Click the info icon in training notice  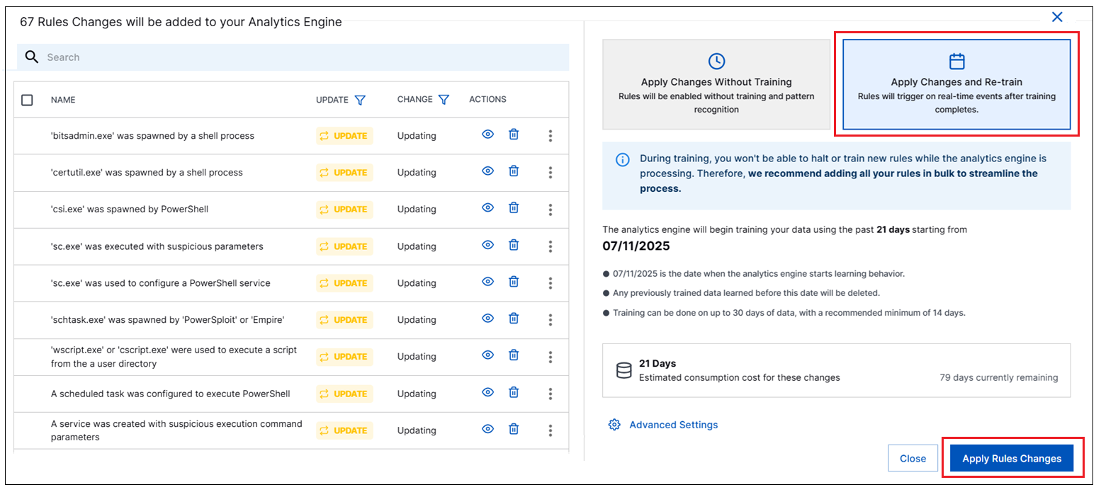(x=622, y=159)
